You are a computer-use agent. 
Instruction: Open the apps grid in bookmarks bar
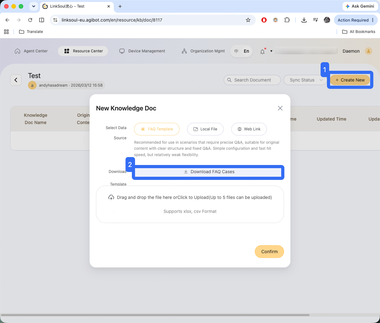[6, 32]
